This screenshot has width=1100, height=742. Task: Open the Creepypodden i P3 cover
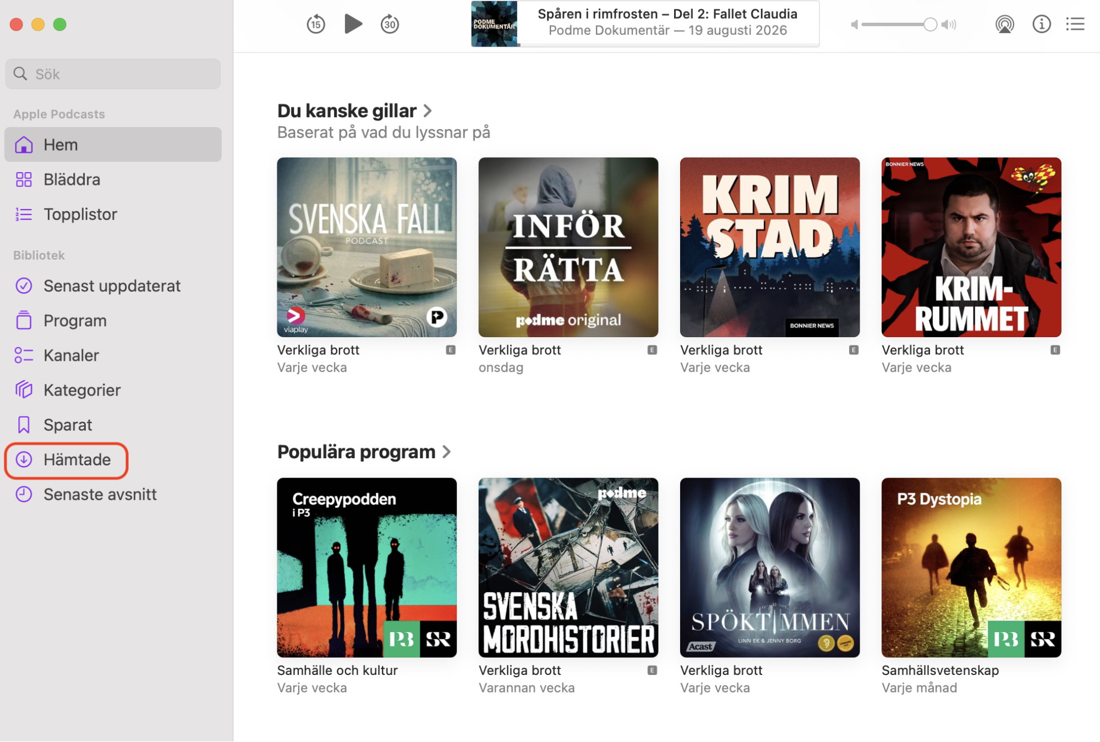click(366, 567)
